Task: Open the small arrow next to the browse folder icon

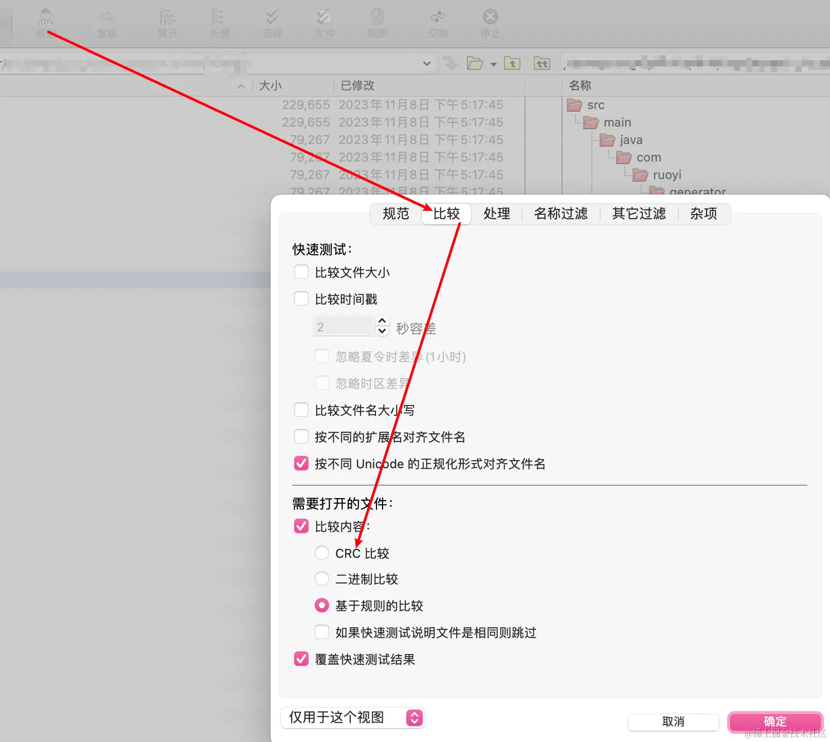Action: tap(493, 64)
